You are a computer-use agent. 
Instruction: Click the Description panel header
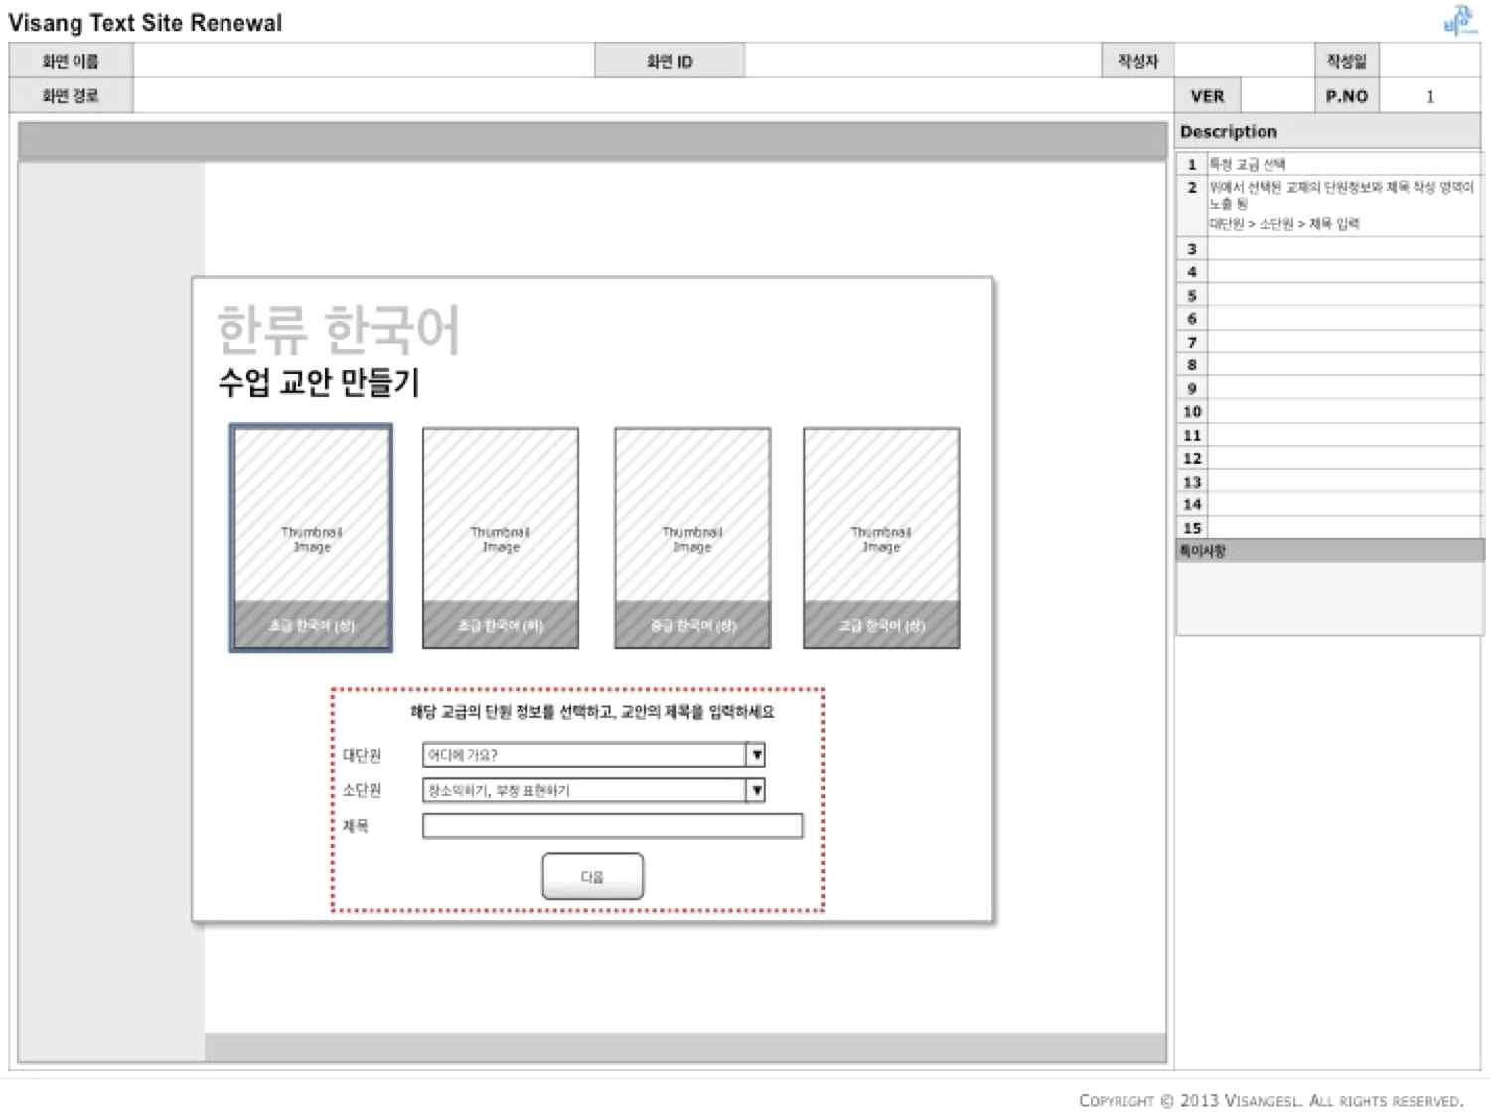click(1328, 132)
